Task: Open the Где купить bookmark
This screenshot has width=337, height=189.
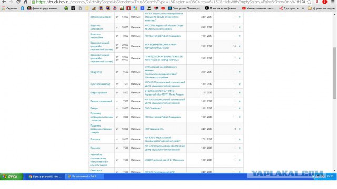Action: coord(289,8)
